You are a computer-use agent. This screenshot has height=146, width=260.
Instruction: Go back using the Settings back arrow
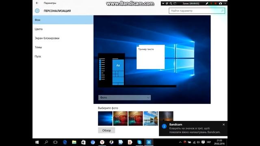(x=37, y=3)
